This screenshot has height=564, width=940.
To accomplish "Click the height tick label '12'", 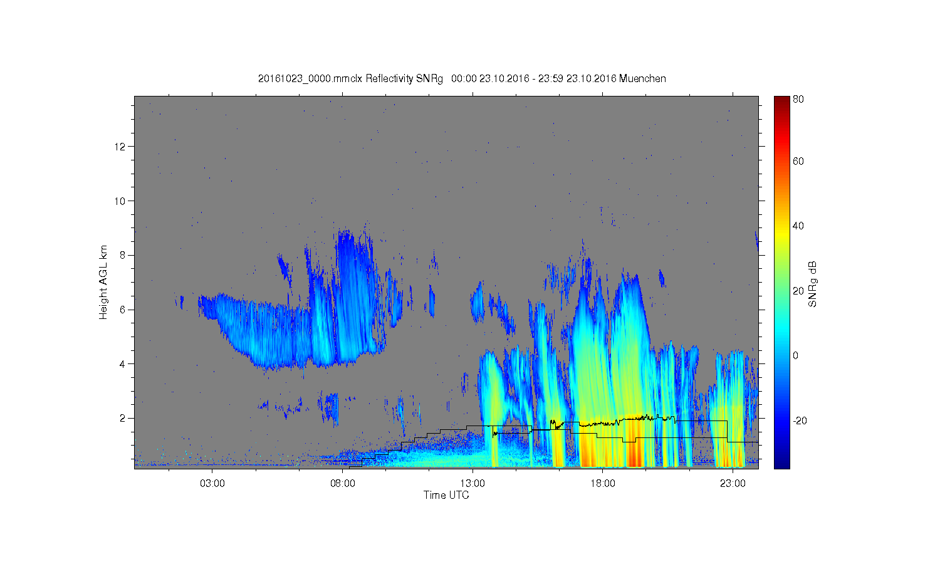I will point(122,147).
